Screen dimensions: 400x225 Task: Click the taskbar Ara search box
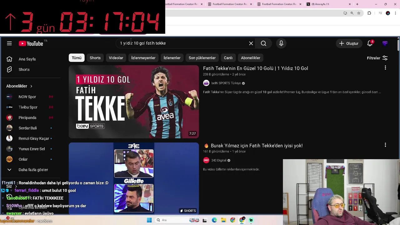[177, 220]
